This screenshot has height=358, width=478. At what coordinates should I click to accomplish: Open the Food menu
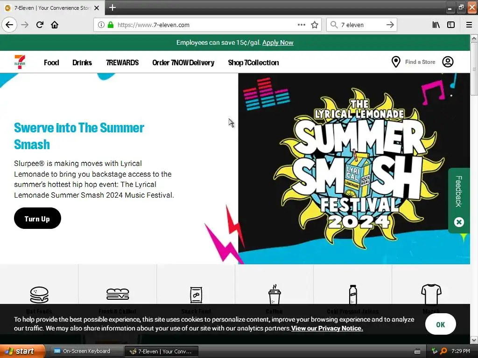pyautogui.click(x=51, y=62)
